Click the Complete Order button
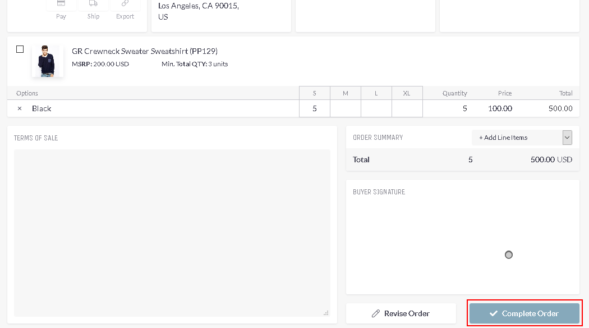This screenshot has width=589, height=328. [523, 313]
